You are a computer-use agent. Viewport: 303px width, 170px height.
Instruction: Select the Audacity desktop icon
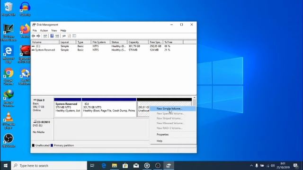click(x=25, y=8)
